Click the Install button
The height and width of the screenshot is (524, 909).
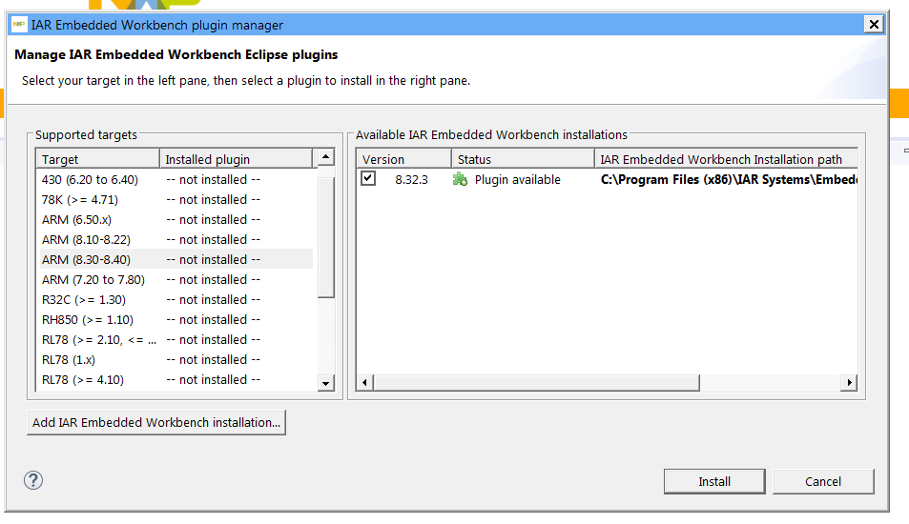coord(714,481)
